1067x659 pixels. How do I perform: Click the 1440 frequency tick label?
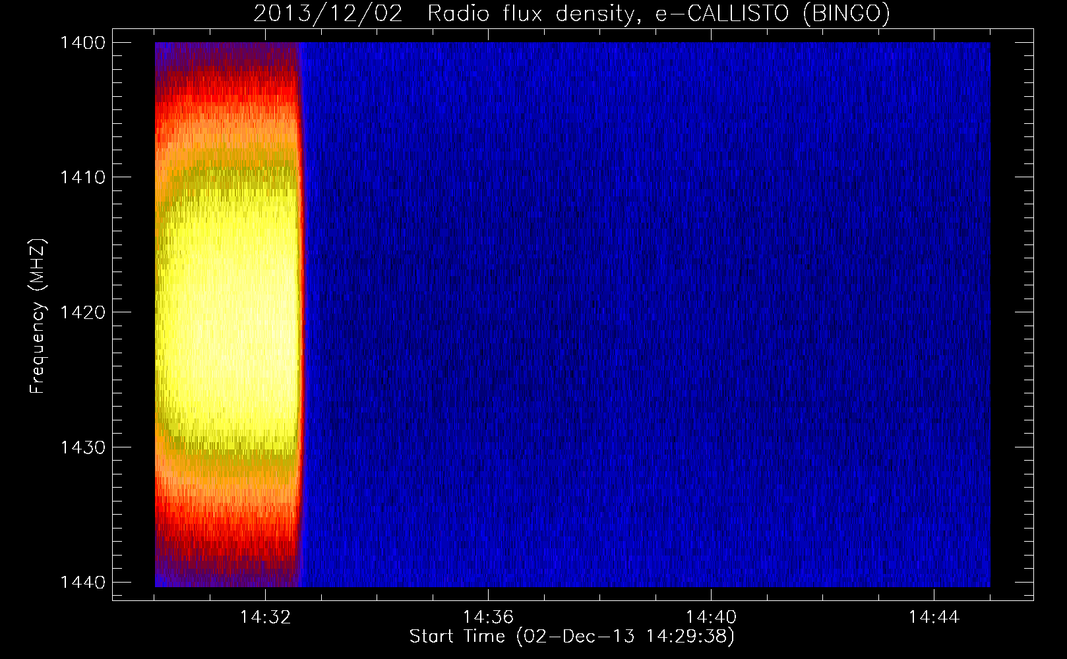coord(82,582)
